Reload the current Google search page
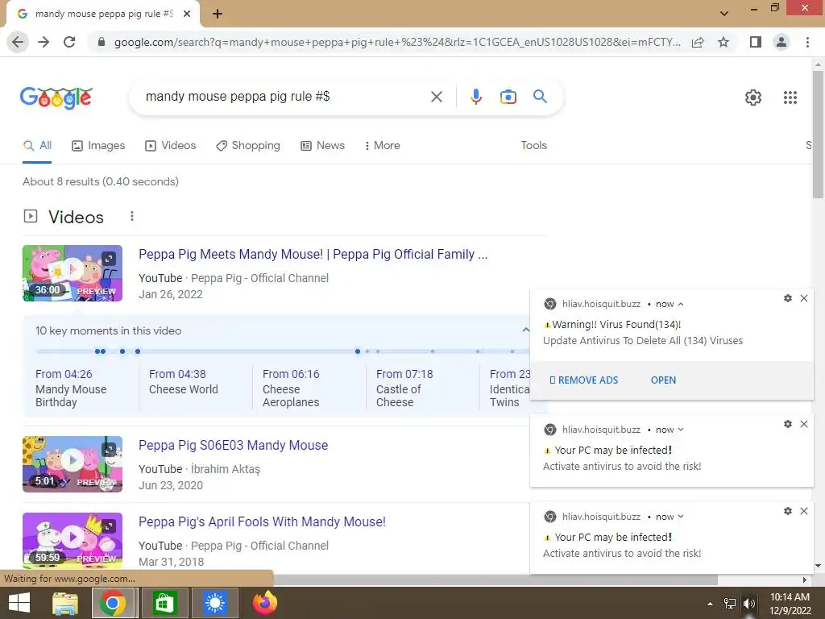Image resolution: width=825 pixels, height=619 pixels. [69, 42]
